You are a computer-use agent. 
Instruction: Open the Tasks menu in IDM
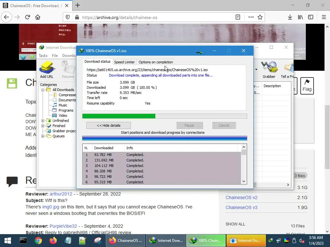click(x=43, y=56)
